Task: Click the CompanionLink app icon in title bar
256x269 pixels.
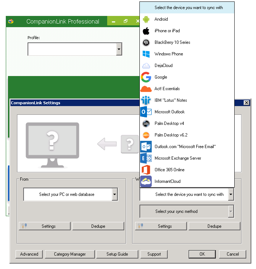Action: tap(11, 21)
